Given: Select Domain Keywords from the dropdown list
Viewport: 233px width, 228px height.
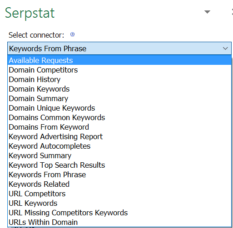Looking at the screenshot, I should (x=119, y=89).
